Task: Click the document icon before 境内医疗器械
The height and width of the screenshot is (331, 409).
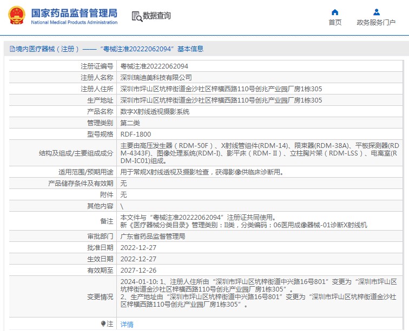Action: coord(12,49)
